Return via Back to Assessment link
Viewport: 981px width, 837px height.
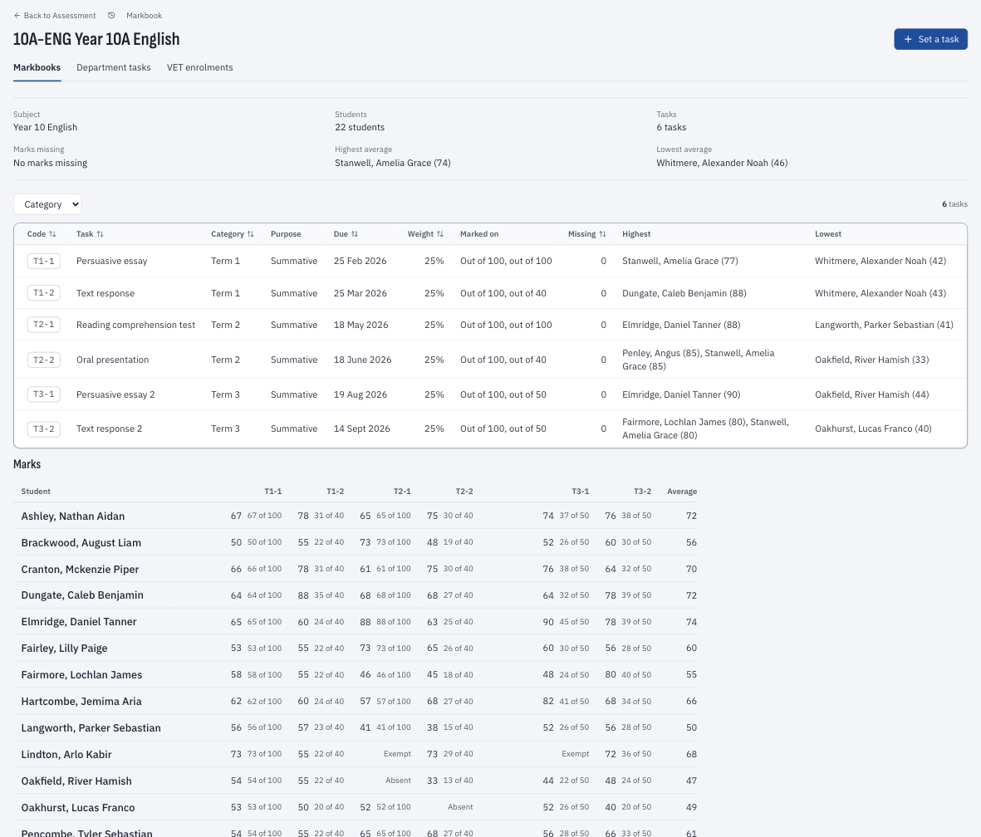coord(55,16)
